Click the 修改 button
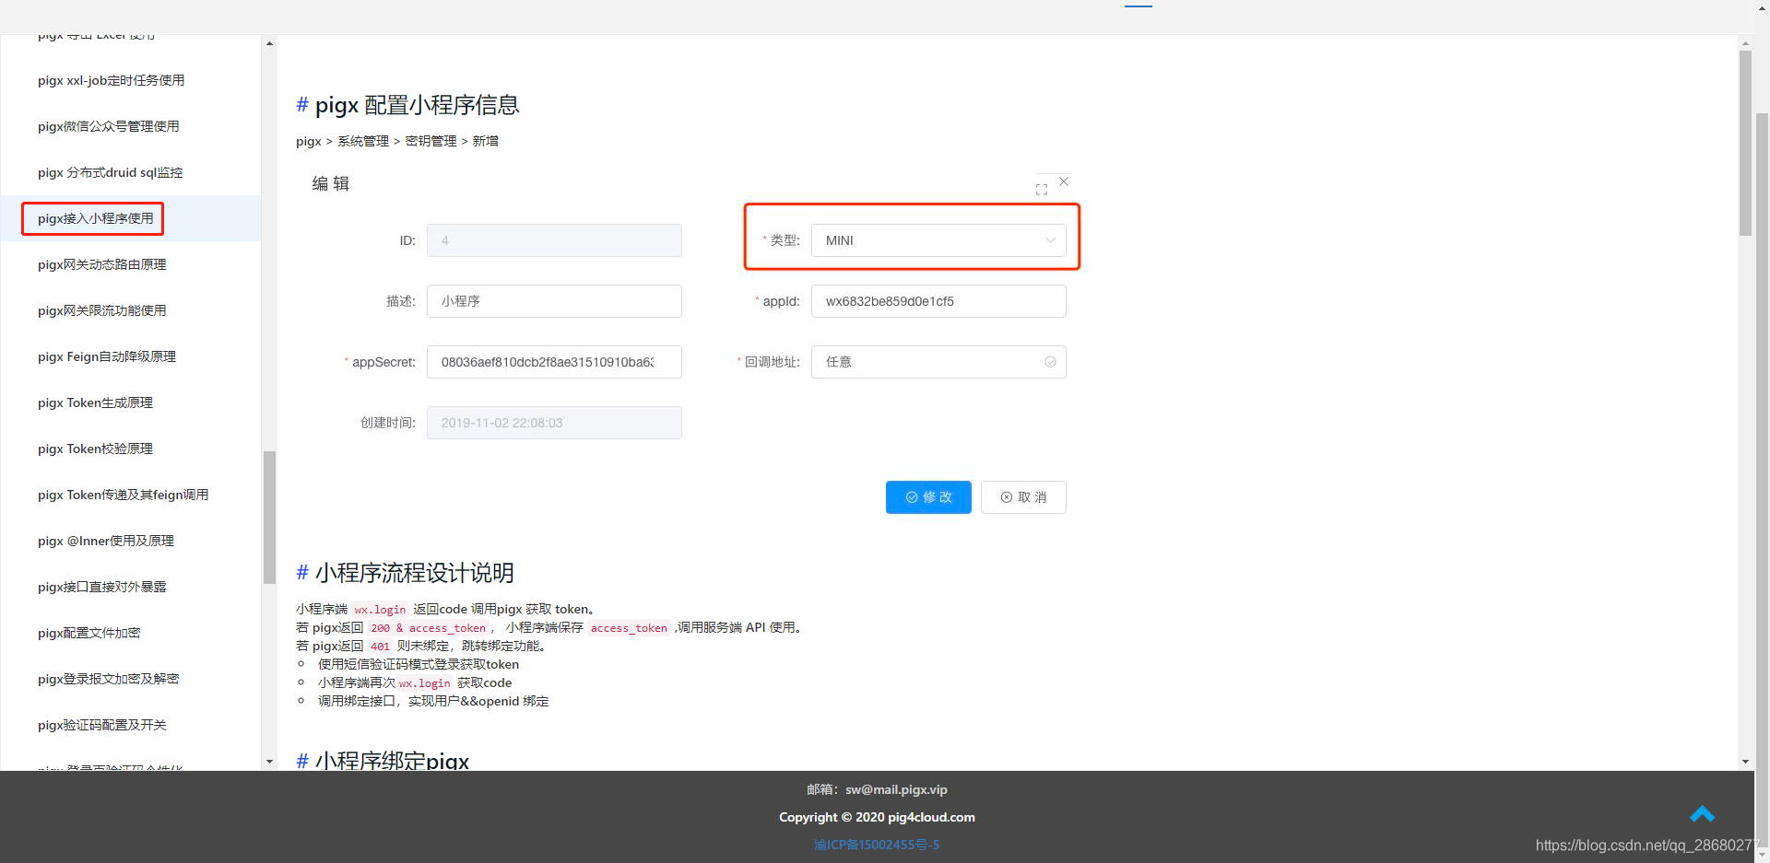 (928, 497)
